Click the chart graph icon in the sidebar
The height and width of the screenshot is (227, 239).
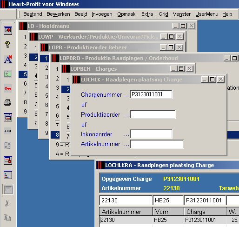[8, 175]
